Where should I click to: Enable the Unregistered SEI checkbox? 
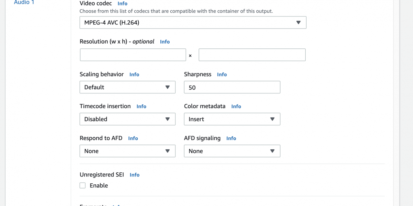(83, 185)
